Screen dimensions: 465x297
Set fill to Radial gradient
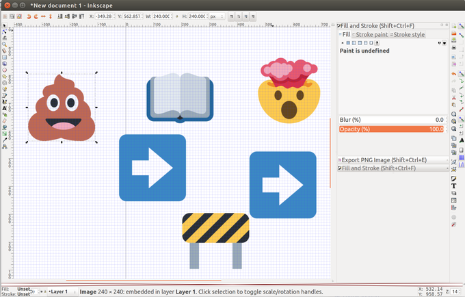[360, 43]
